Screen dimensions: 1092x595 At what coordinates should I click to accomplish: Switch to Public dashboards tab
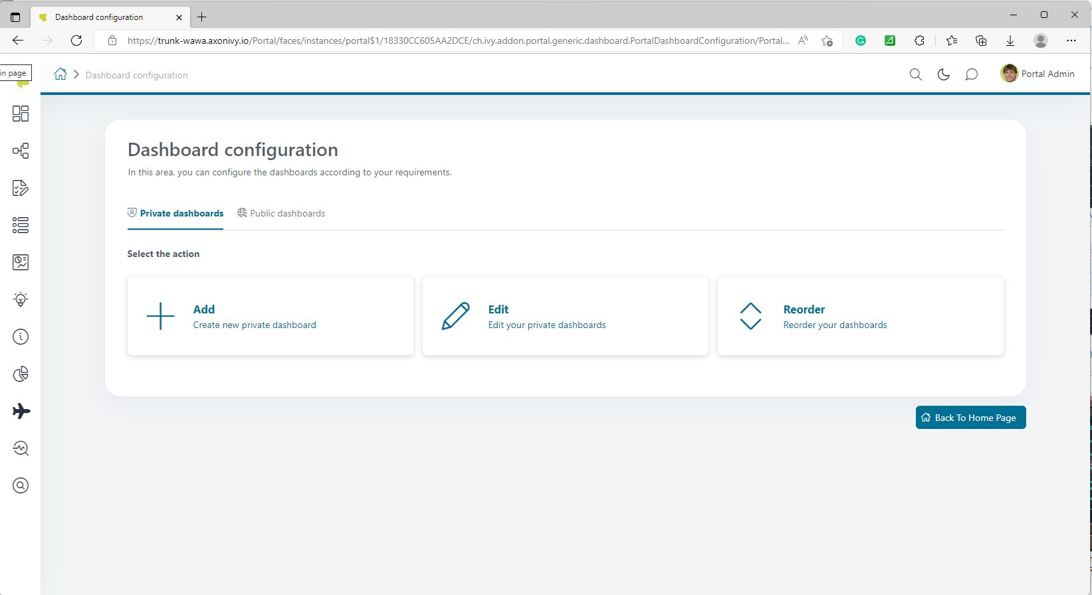pos(281,213)
